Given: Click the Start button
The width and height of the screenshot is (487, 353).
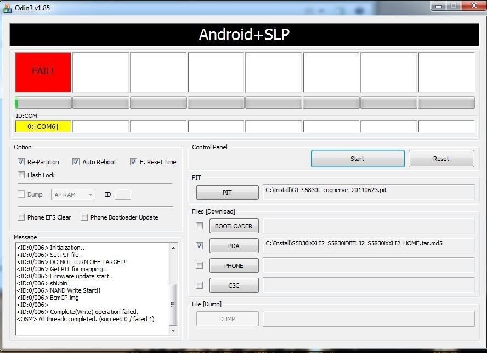Looking at the screenshot, I should pyautogui.click(x=358, y=159).
